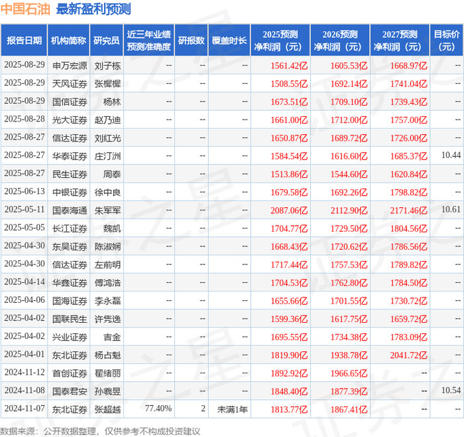Select the 未满1年 coverage cell
Image resolution: width=464 pixels, height=437 pixels.
point(233,409)
